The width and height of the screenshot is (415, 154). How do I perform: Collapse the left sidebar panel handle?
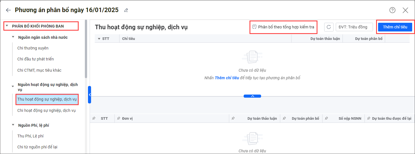click(89, 95)
